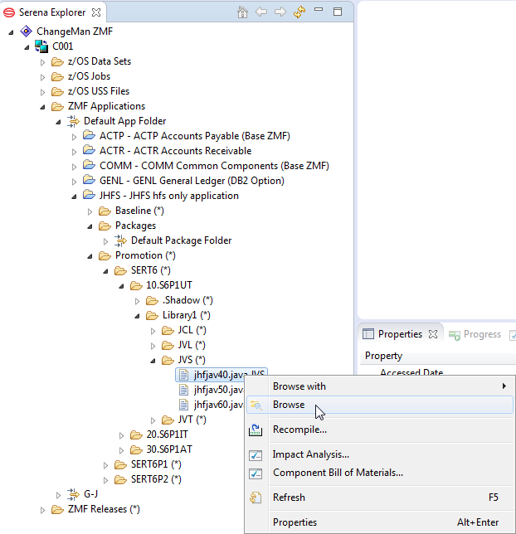Click the Forward arrow in Serena Explorer toolbar

[280, 12]
